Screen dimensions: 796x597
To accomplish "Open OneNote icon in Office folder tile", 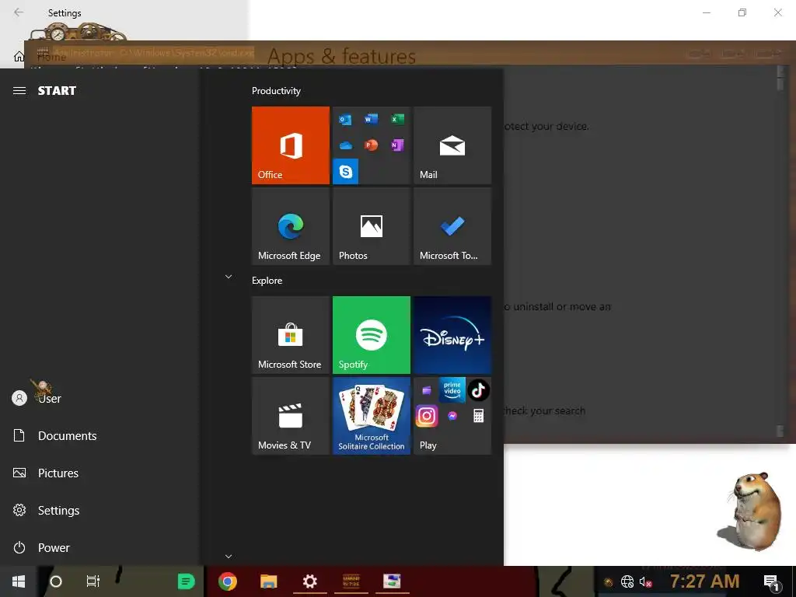I will coord(397,145).
